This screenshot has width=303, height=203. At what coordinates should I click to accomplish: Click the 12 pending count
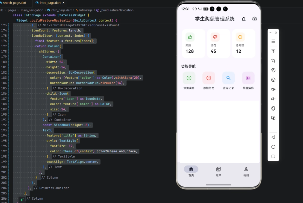[x=239, y=51]
